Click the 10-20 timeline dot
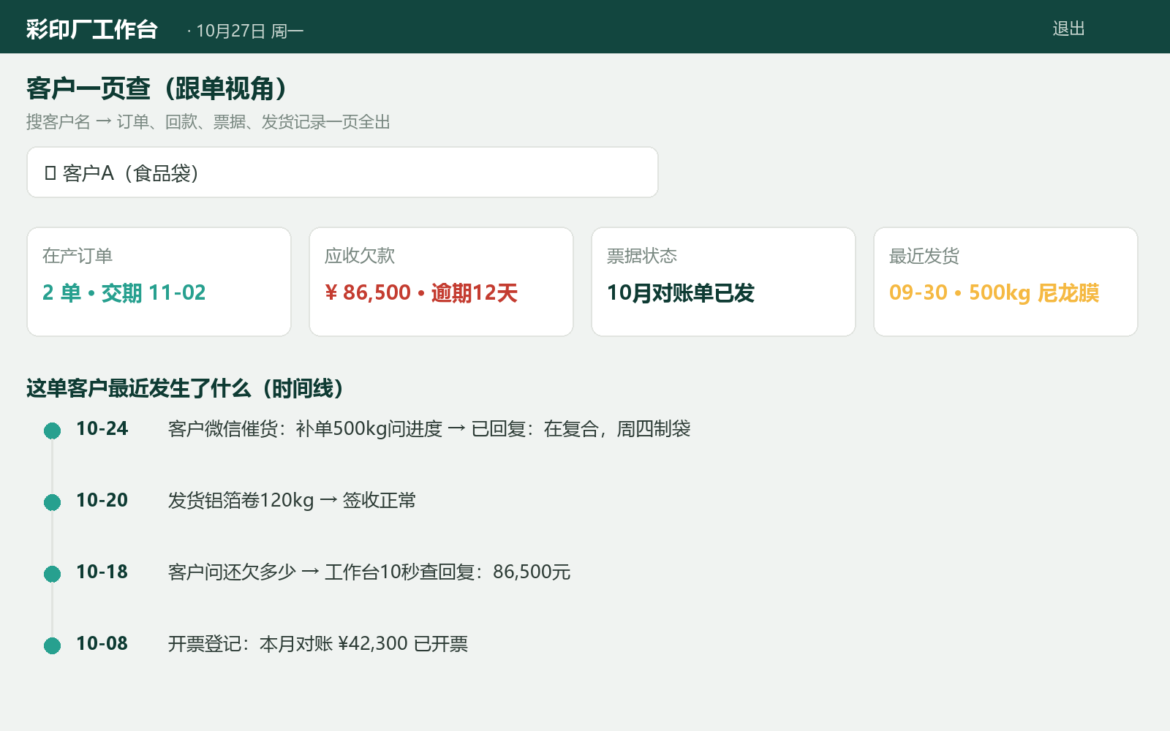 (x=52, y=502)
